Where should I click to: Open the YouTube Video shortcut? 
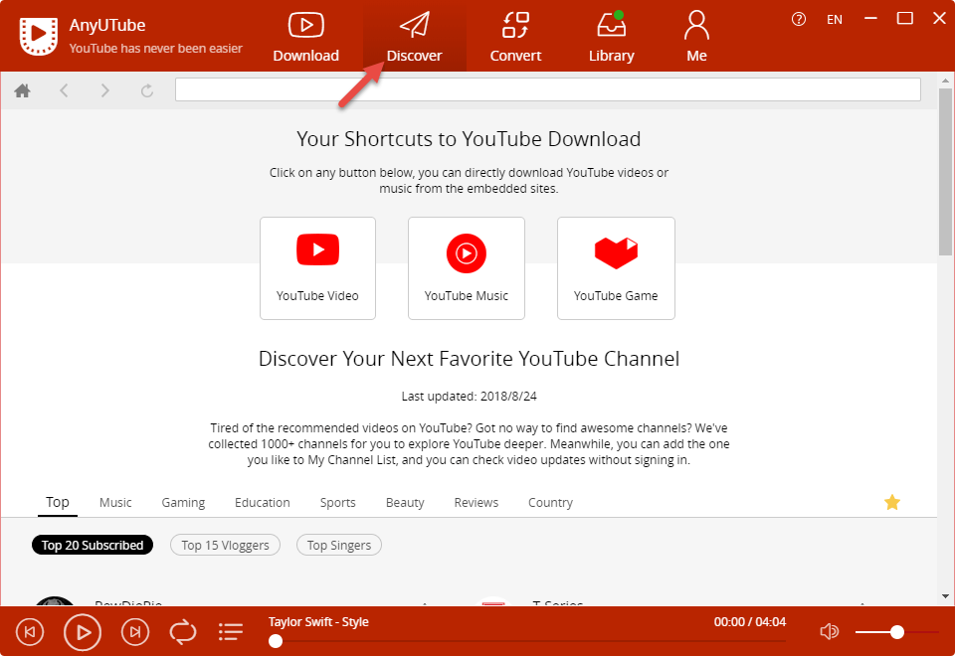(x=317, y=267)
